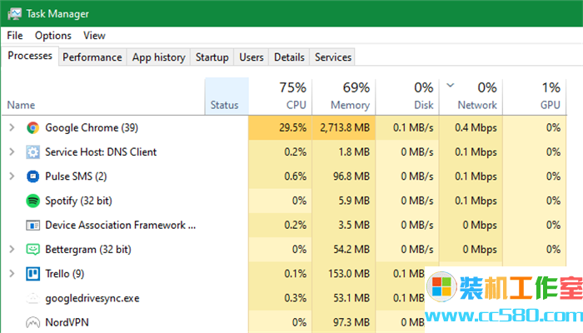The width and height of the screenshot is (583, 333).
Task: Expand the Google Chrome (39) process group
Action: pos(12,128)
